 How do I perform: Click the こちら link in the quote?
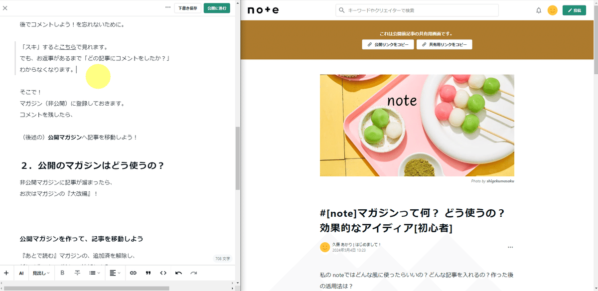point(68,47)
